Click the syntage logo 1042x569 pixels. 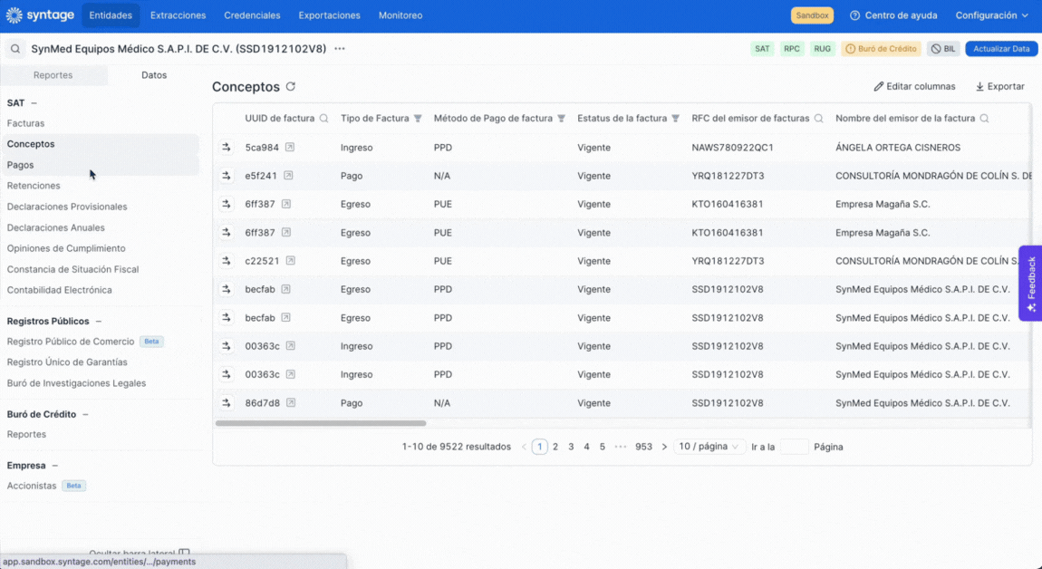point(40,15)
